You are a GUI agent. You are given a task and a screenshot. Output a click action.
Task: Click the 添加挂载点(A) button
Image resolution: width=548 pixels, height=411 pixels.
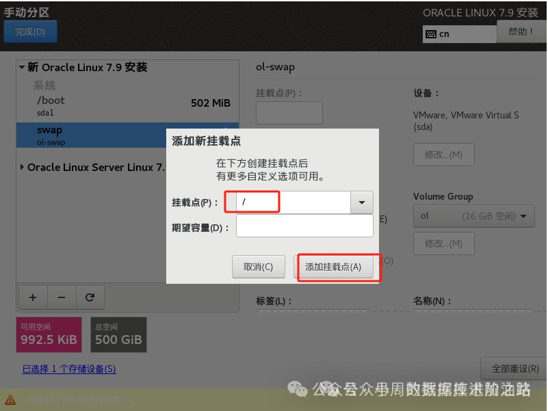coord(333,267)
